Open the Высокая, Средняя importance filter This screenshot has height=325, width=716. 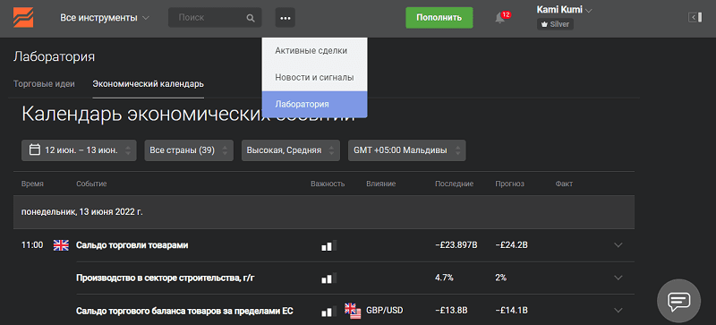click(x=290, y=150)
